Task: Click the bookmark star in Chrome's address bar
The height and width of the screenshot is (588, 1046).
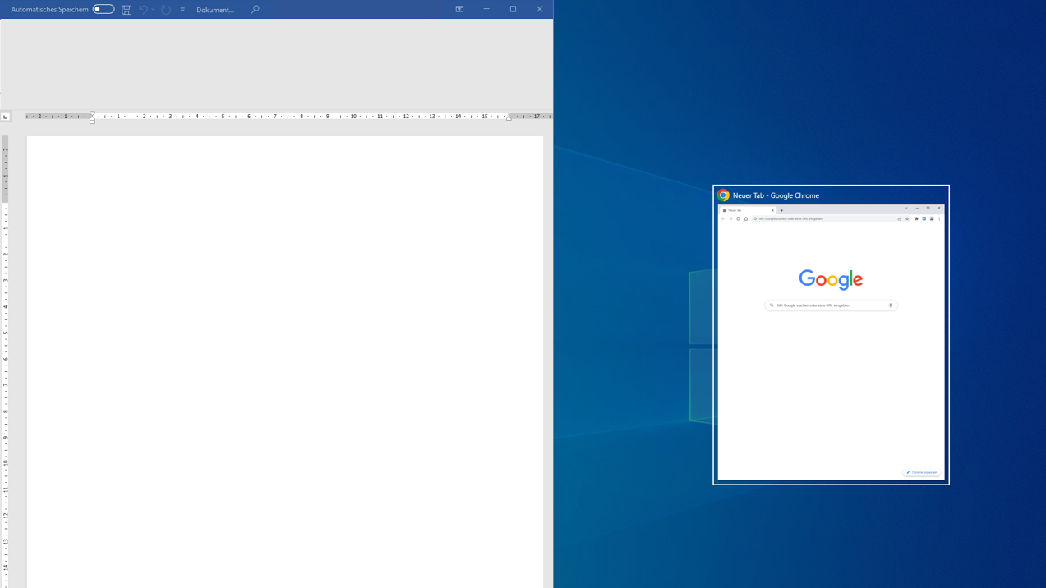Action: pyautogui.click(x=907, y=218)
